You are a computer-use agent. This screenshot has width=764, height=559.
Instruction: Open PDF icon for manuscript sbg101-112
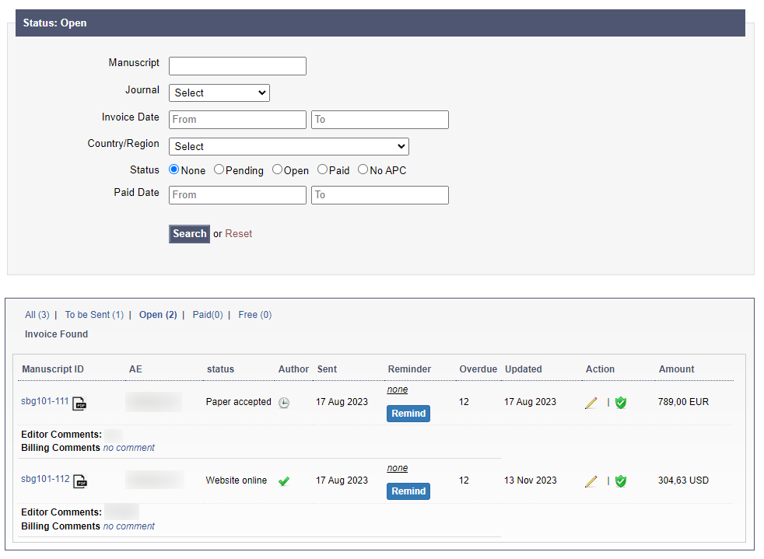(80, 482)
